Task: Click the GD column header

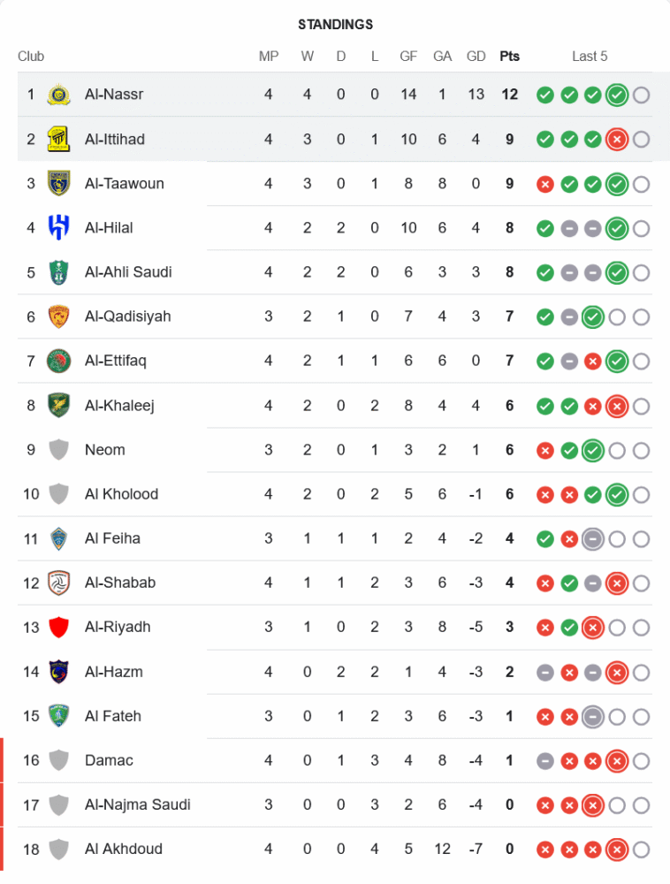Action: [476, 57]
